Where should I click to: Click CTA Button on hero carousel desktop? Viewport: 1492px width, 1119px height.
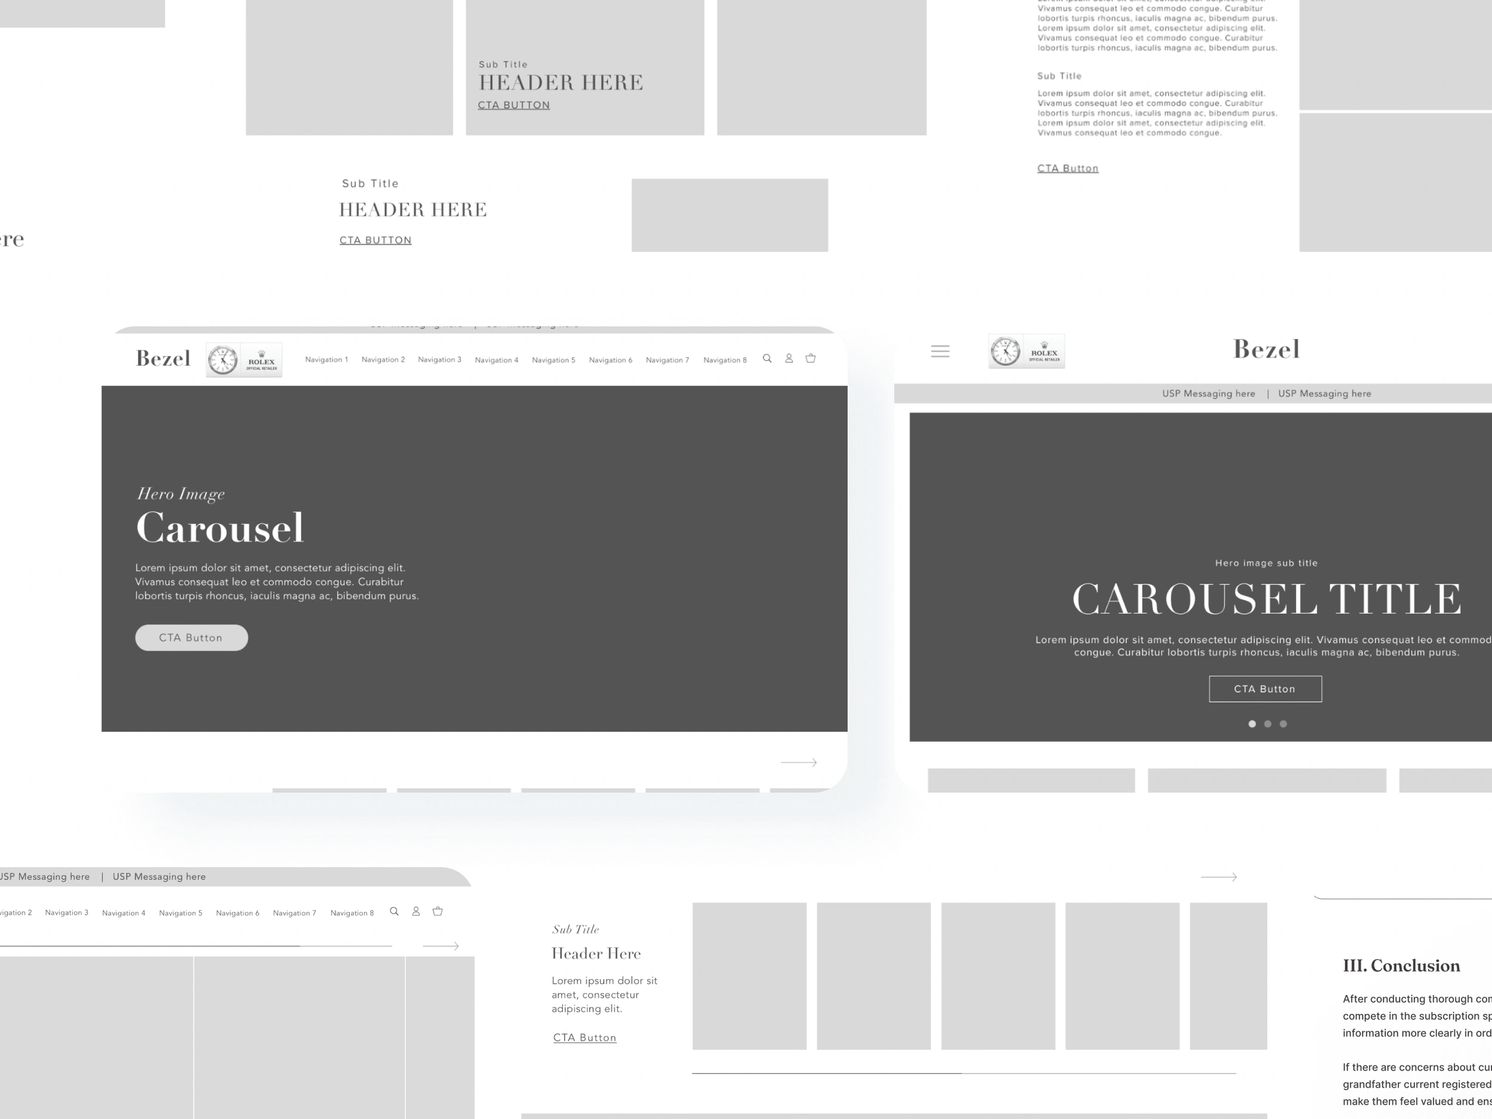click(190, 637)
